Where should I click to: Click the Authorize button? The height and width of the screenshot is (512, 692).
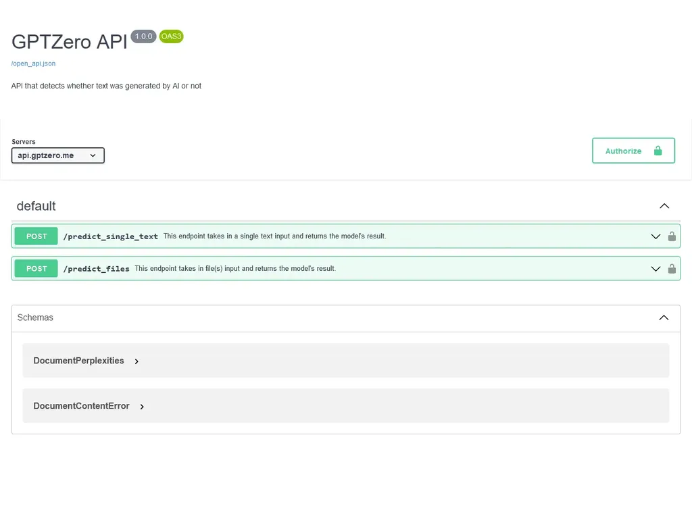tap(633, 151)
